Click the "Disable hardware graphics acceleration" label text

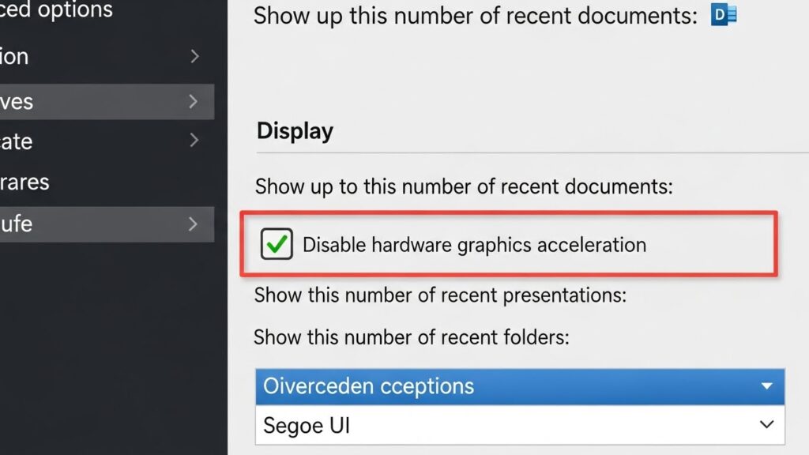click(474, 245)
